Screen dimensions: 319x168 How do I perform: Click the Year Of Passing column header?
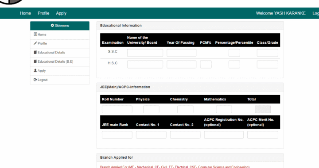(x=180, y=42)
